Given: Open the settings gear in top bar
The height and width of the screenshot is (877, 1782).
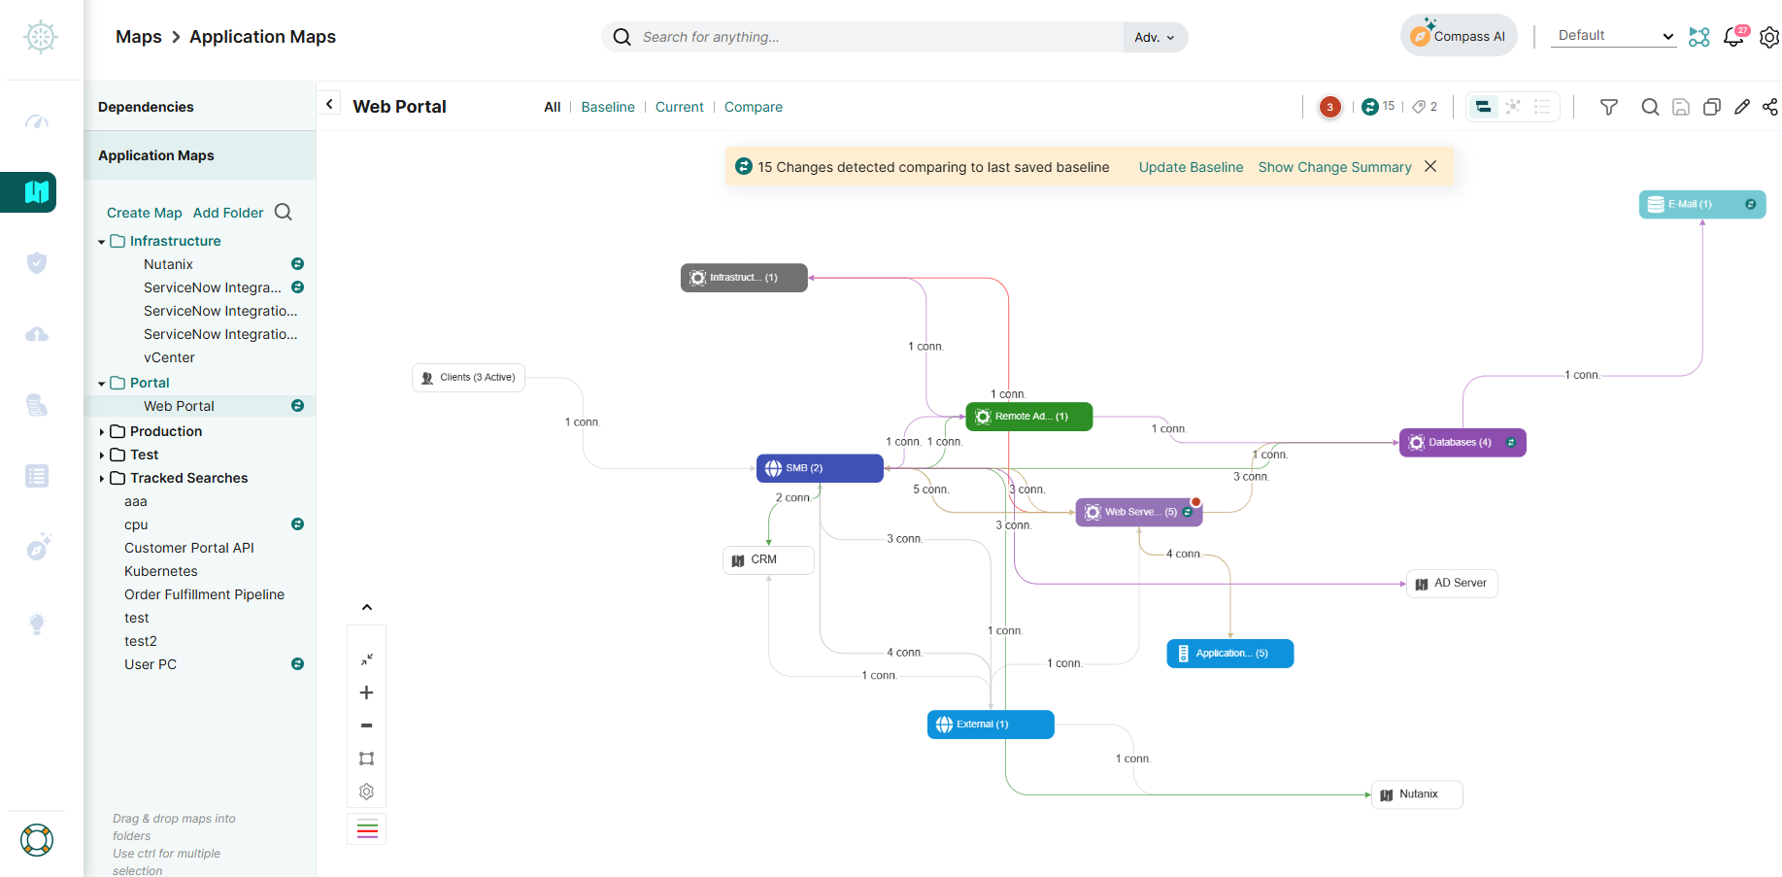Looking at the screenshot, I should pyautogui.click(x=1769, y=37).
